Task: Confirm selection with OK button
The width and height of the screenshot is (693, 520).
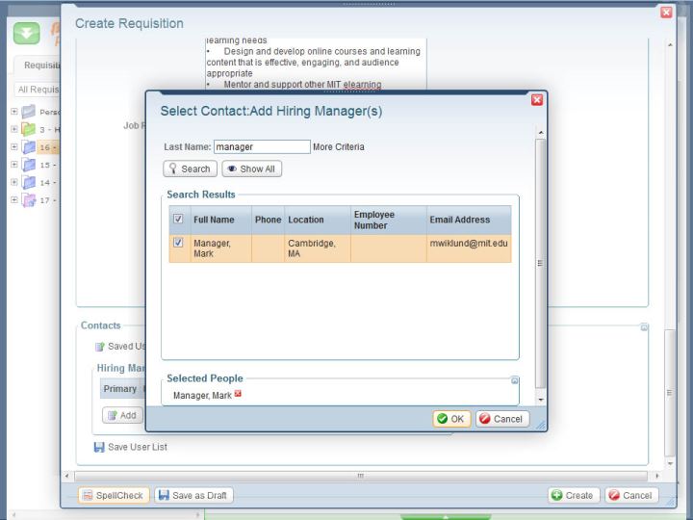Action: 450,419
